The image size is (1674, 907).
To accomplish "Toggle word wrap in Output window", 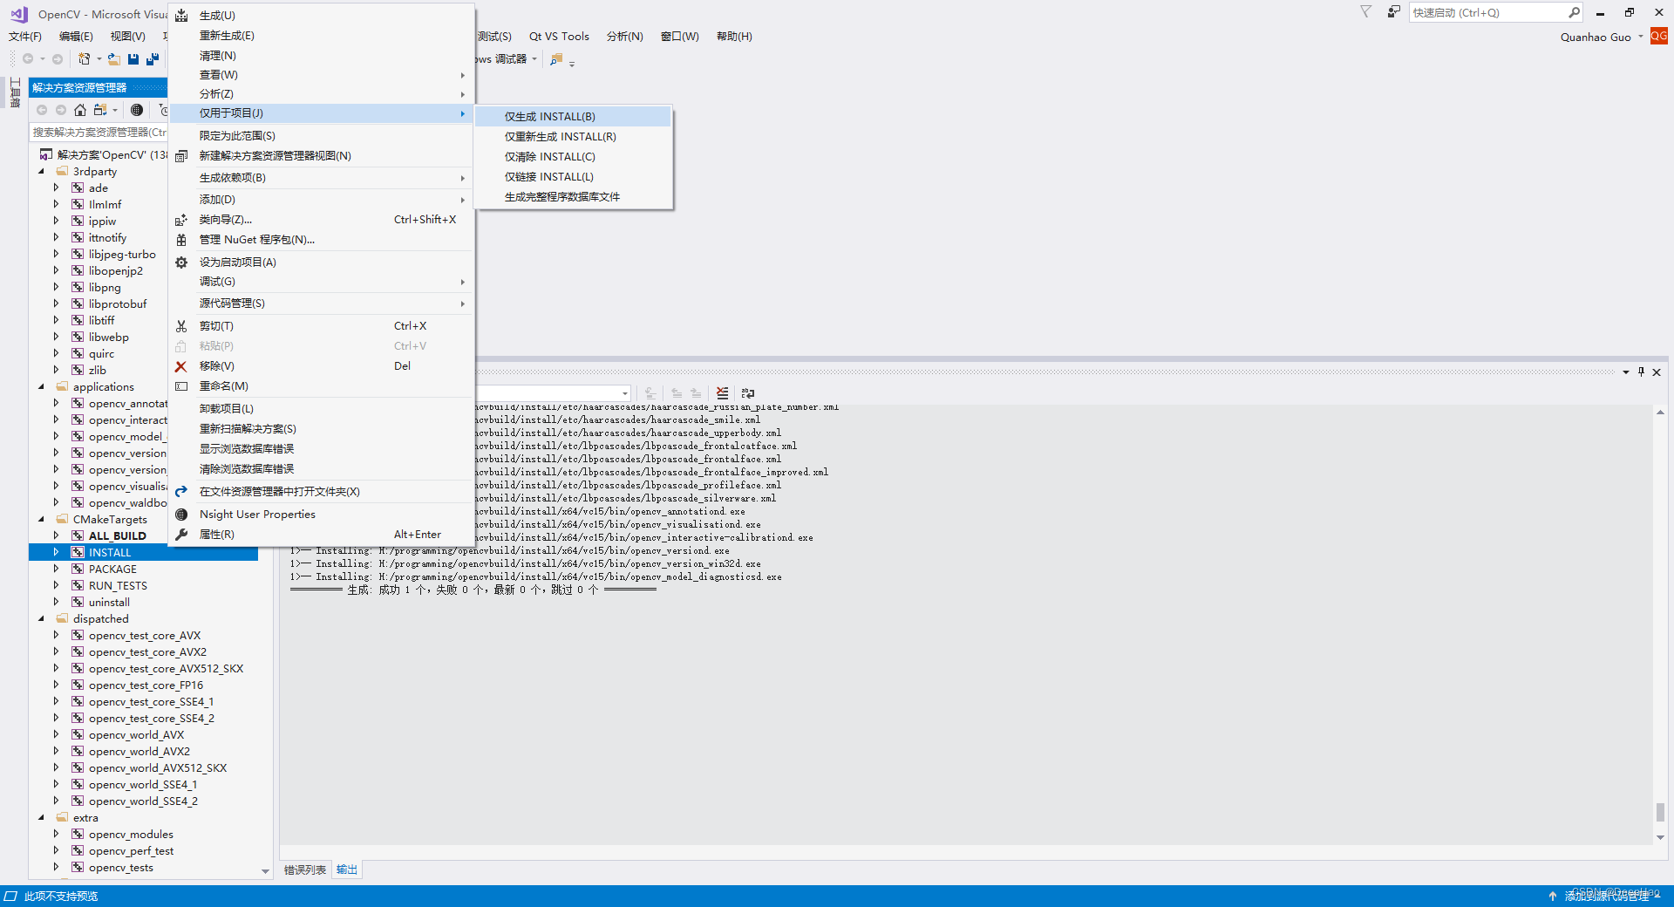I will pos(748,393).
